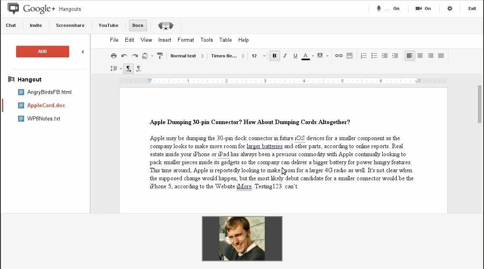This screenshot has height=269, width=484.
Task: Open the Edit menu
Action: click(x=129, y=40)
